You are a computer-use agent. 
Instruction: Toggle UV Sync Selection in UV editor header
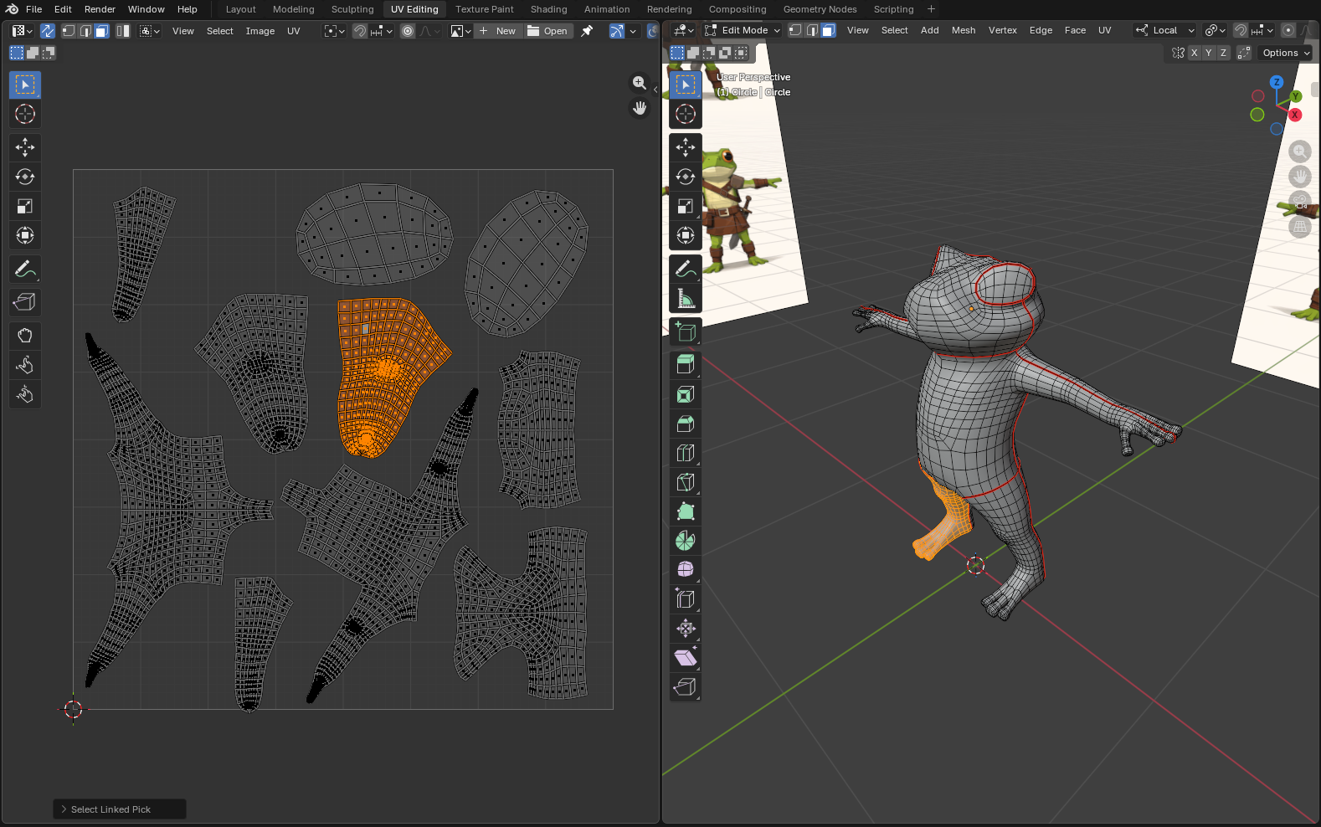point(48,31)
